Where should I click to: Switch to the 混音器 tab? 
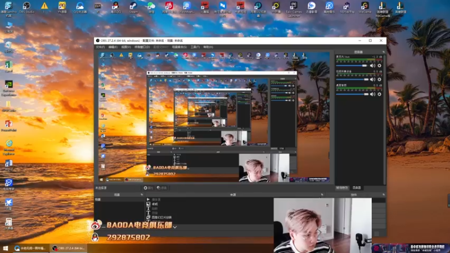[357, 188]
